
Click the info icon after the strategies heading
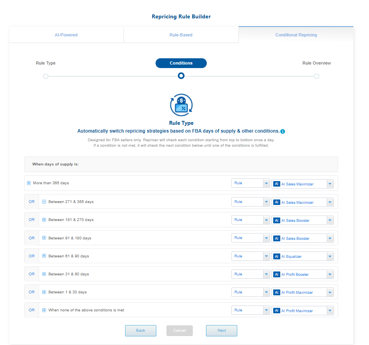click(x=283, y=131)
